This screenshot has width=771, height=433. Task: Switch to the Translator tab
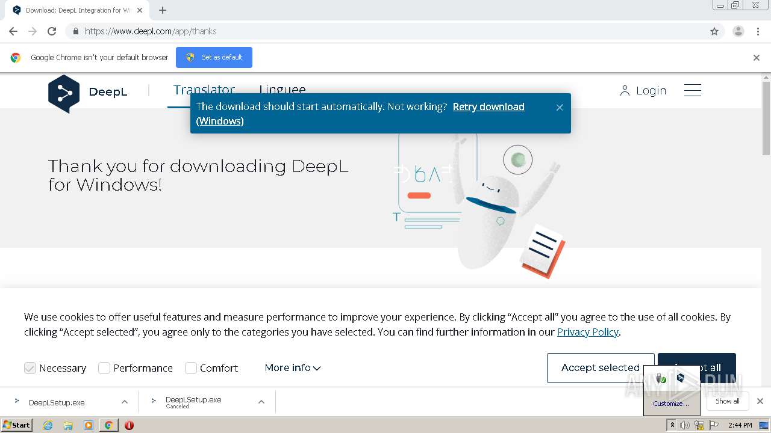pyautogui.click(x=204, y=90)
